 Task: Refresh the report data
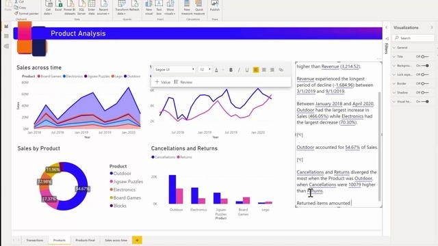134,6
